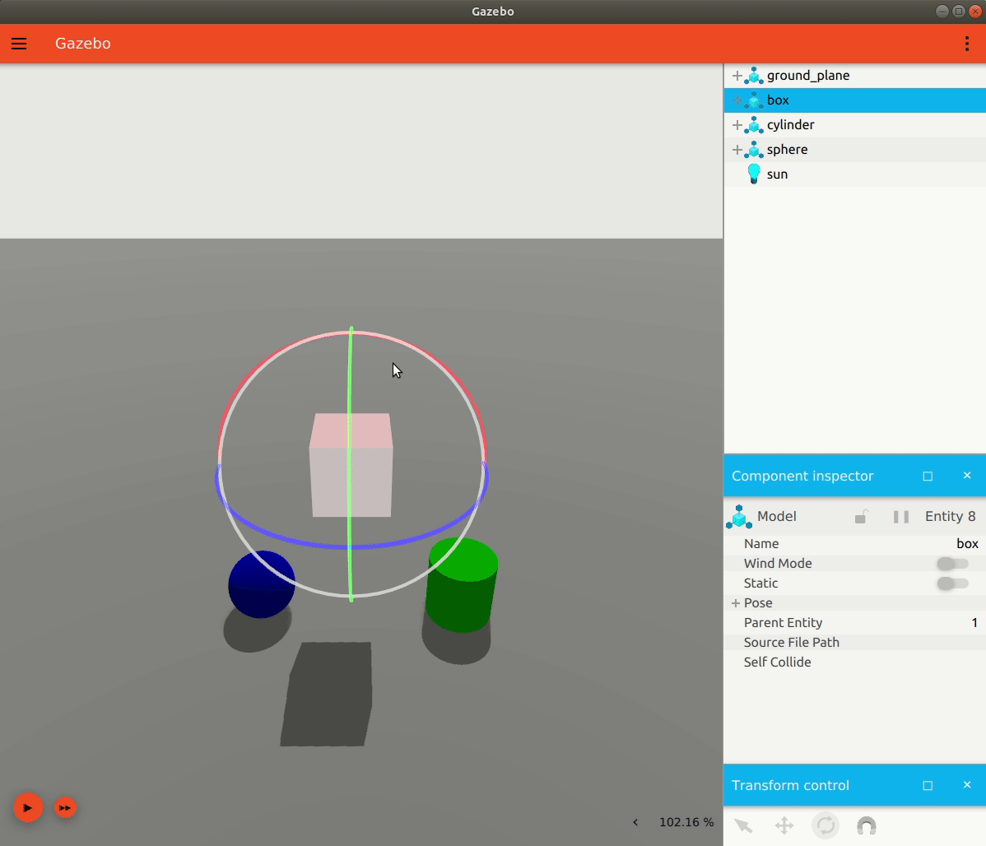This screenshot has height=846, width=986.
Task: Step the simulation forward once
Action: pos(65,807)
